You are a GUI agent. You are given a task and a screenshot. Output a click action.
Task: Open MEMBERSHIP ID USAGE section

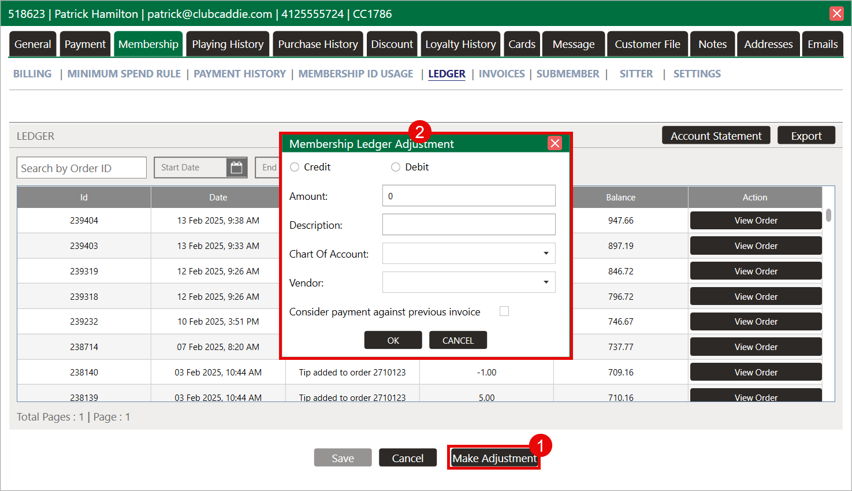point(356,74)
